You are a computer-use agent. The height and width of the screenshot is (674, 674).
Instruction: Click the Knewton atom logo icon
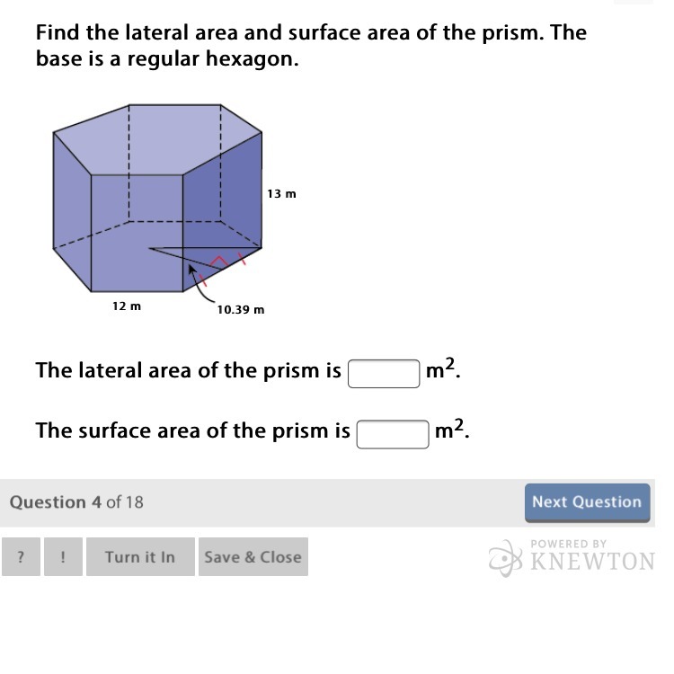point(505,558)
